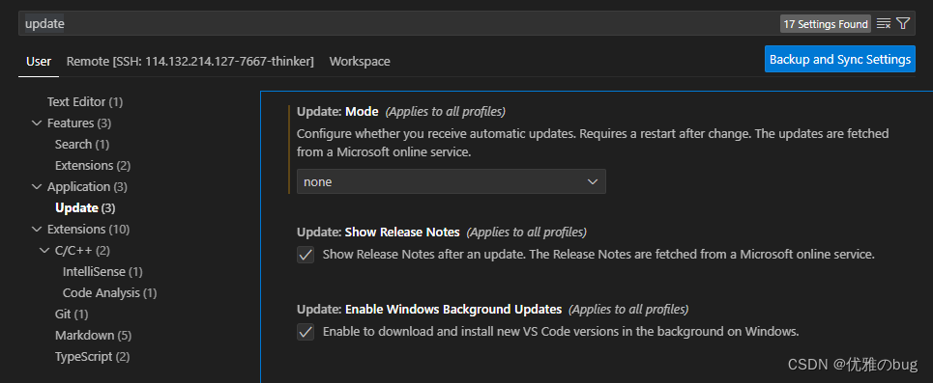Open the Update Mode dropdown showing none
The width and height of the screenshot is (933, 383).
[451, 181]
